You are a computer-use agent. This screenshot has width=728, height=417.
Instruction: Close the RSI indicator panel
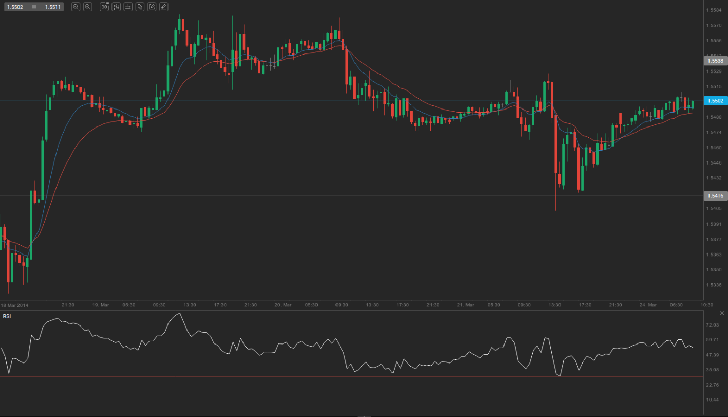[x=723, y=313]
